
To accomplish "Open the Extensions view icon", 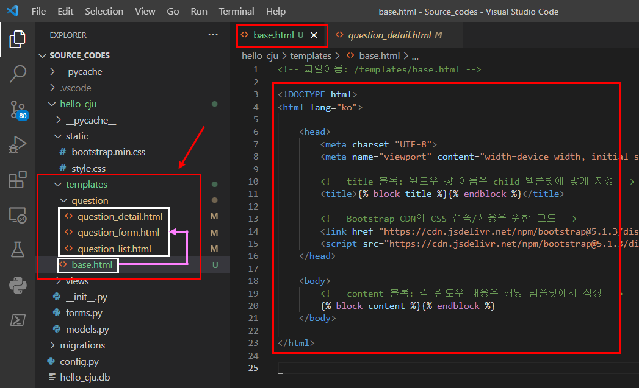I will 18,179.
